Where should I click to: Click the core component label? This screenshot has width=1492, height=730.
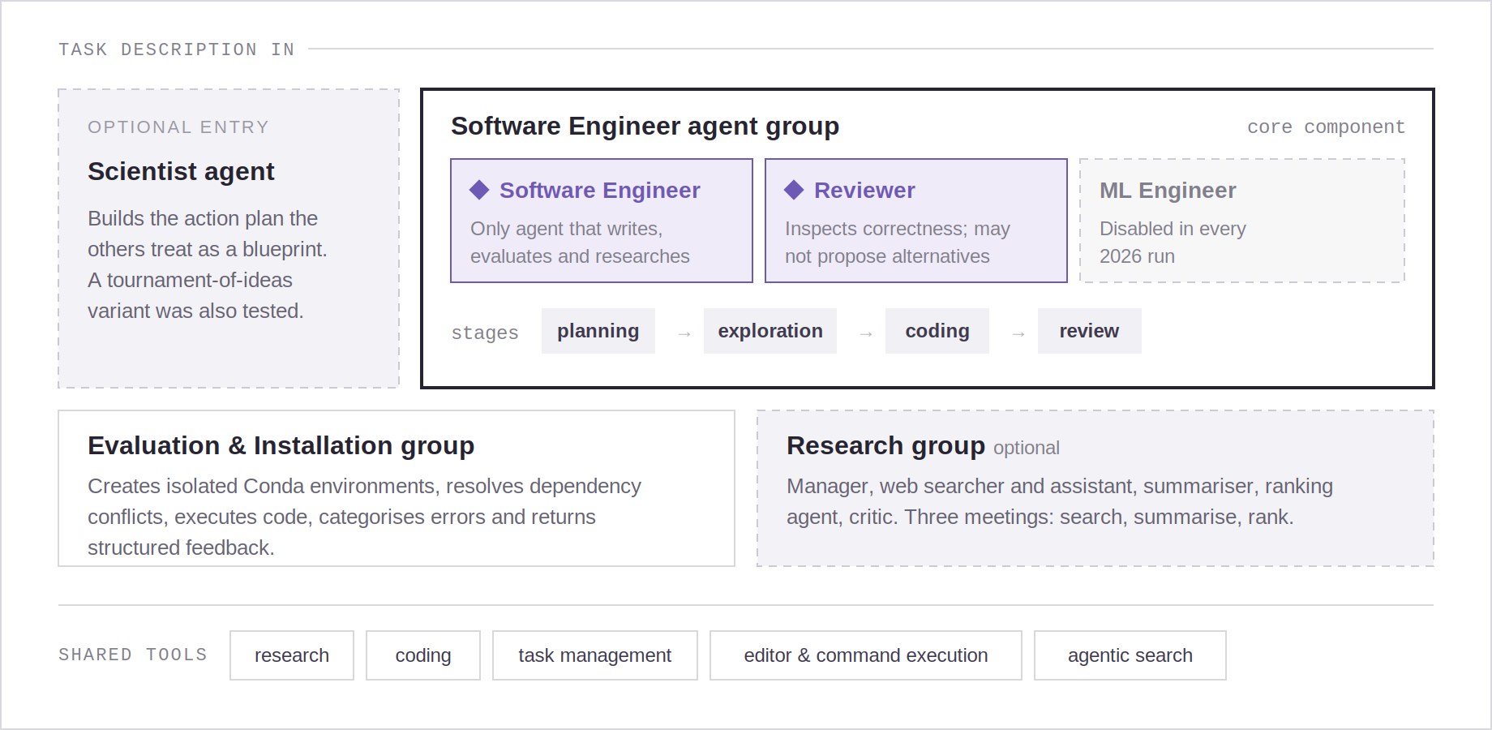click(x=1326, y=127)
